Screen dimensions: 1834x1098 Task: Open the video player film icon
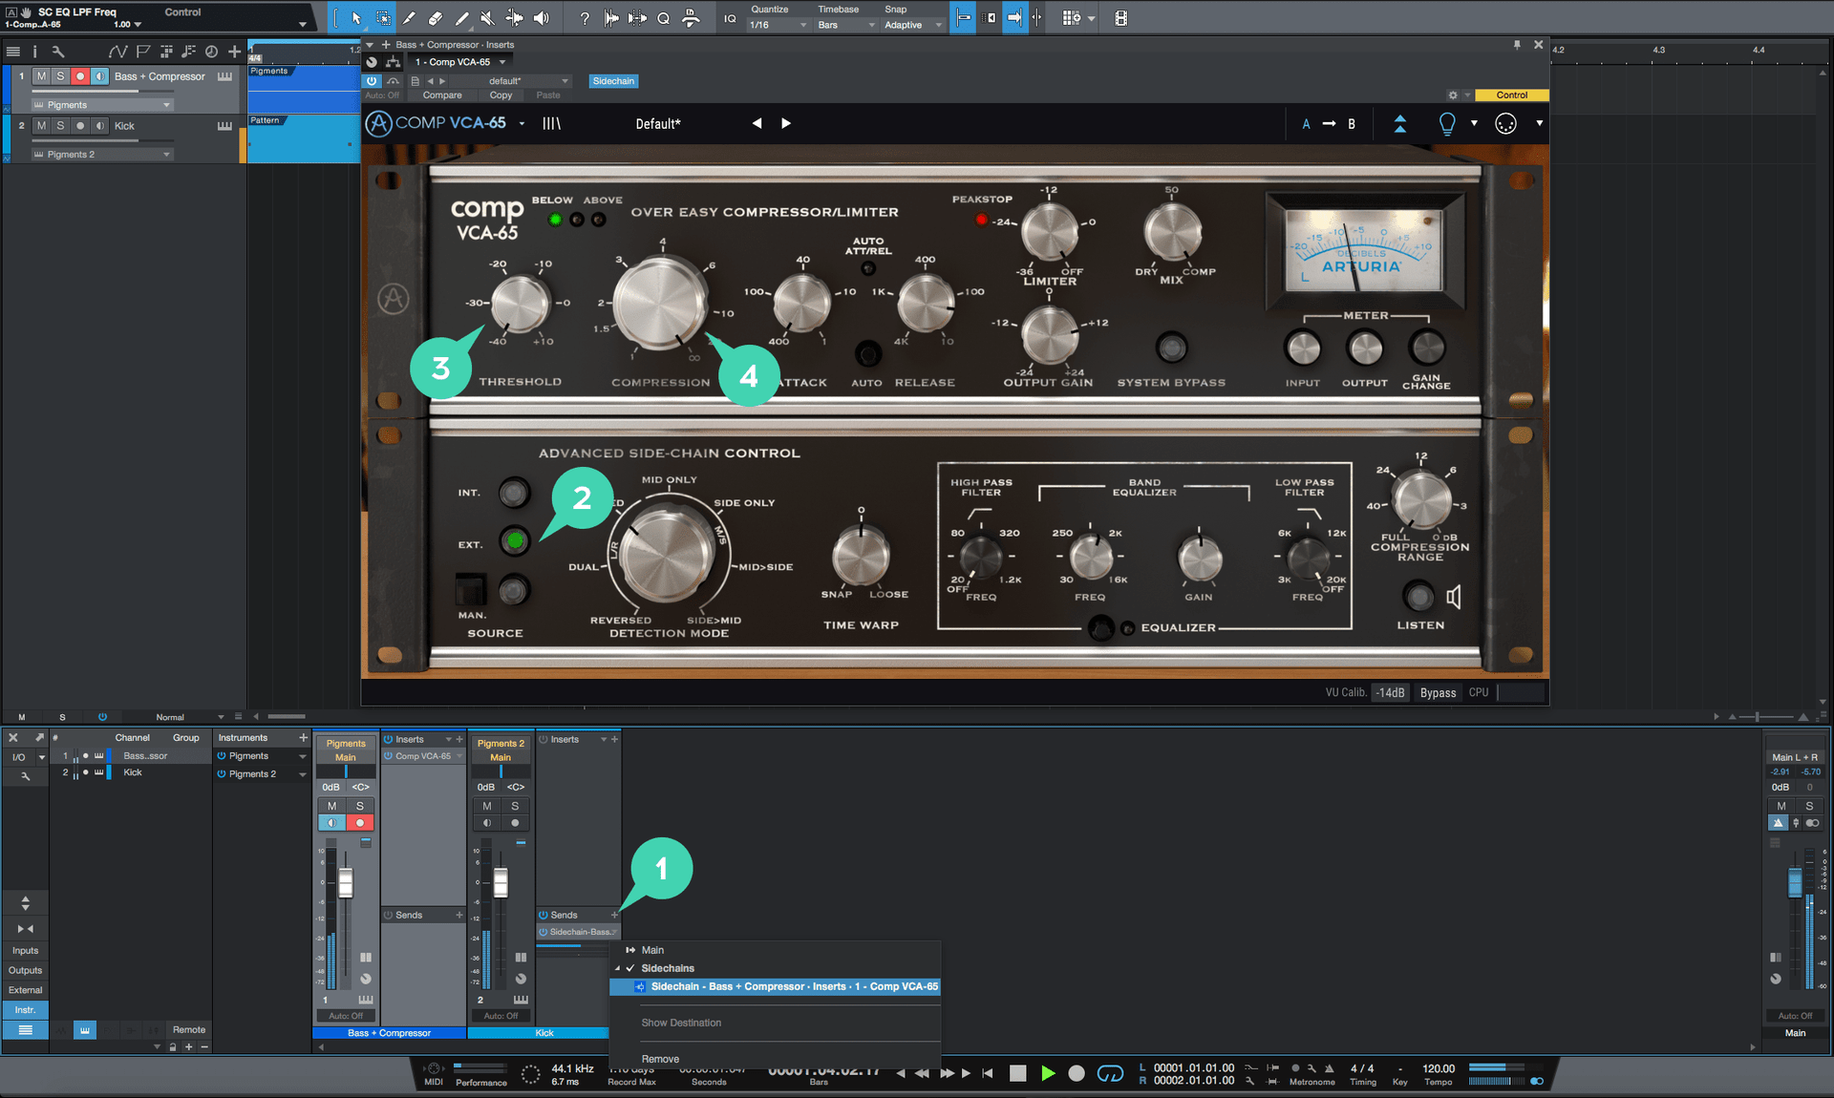(x=1121, y=18)
